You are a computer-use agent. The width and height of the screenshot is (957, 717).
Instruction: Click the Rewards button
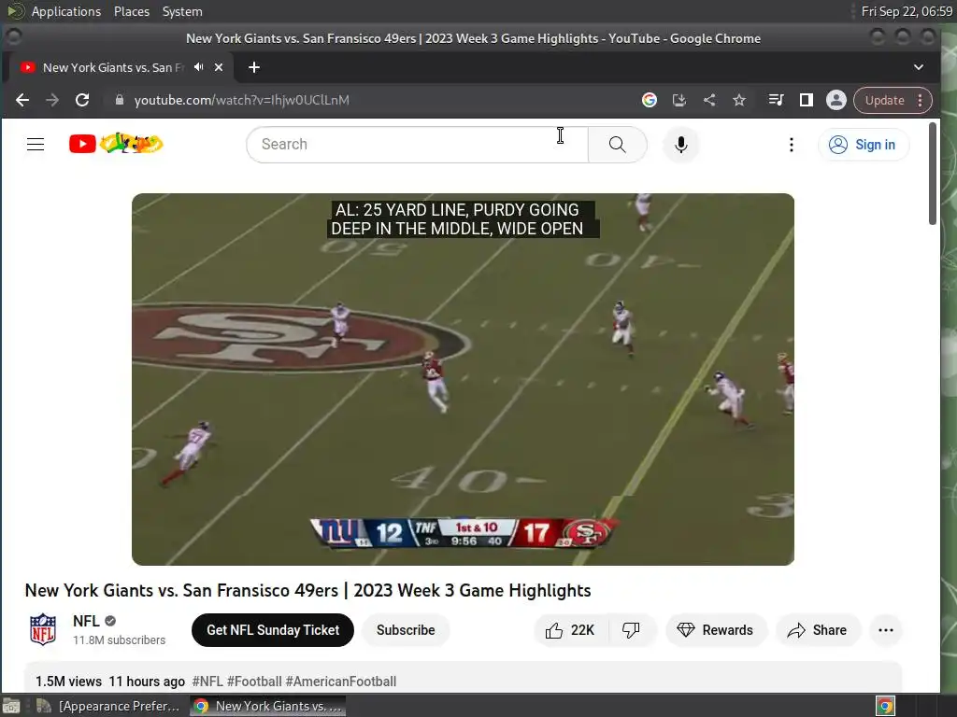[x=715, y=630]
